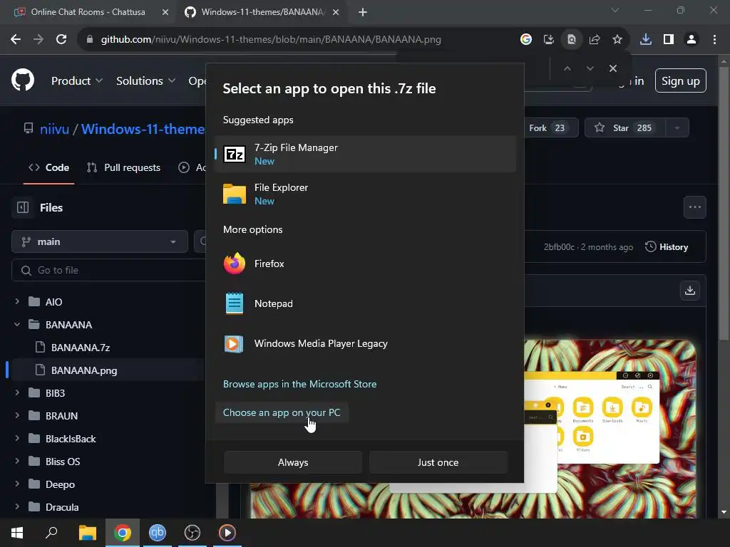This screenshot has height=547, width=730.
Task: Expand the BlackIsBack folder
Action: point(17,439)
